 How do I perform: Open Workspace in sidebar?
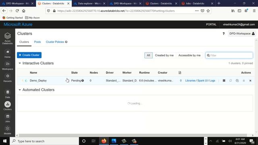coord(7,66)
